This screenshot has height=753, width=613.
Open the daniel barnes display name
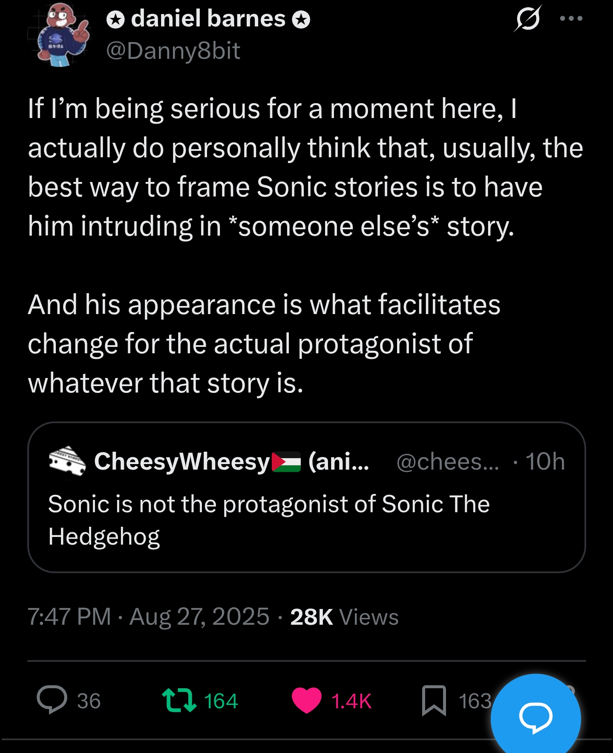click(208, 19)
